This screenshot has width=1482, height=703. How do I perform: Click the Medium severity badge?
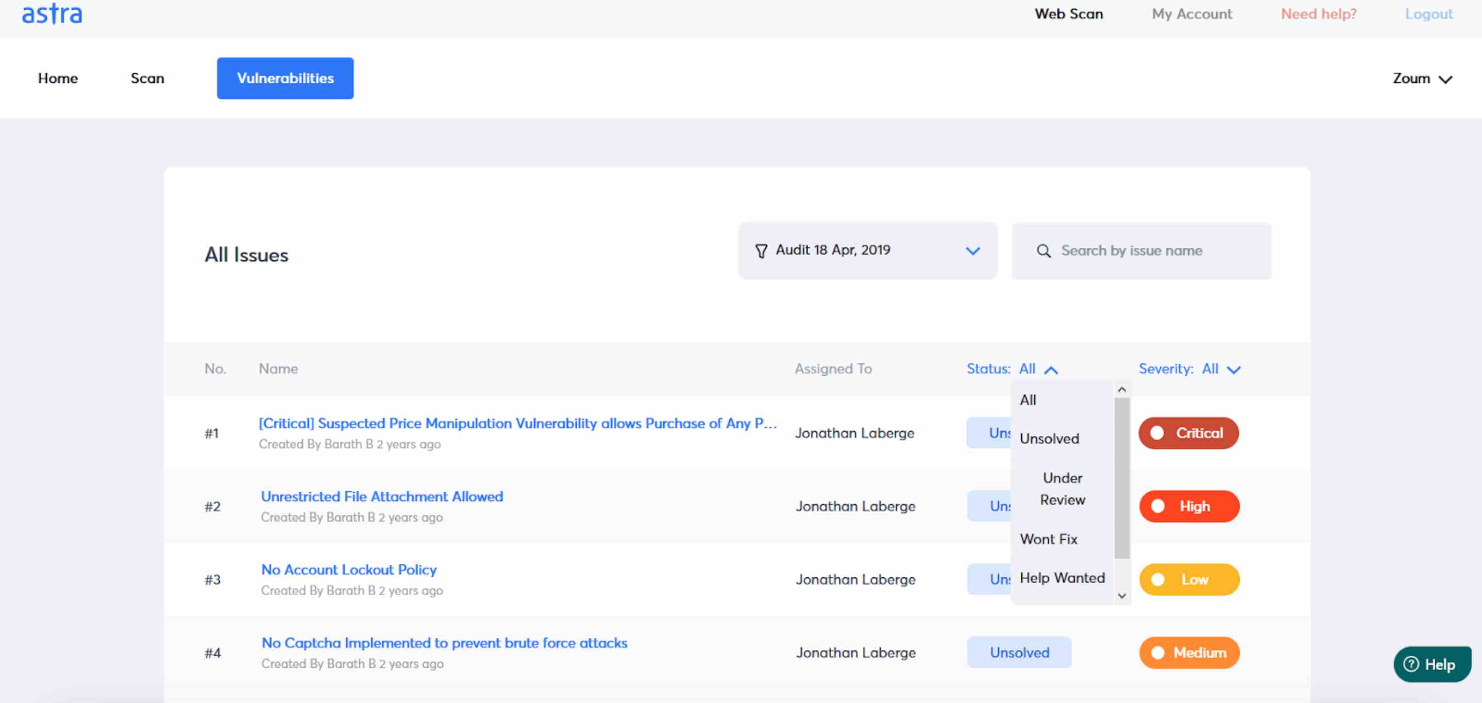coord(1189,652)
